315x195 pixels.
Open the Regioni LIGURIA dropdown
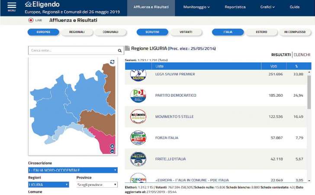pos(48,185)
